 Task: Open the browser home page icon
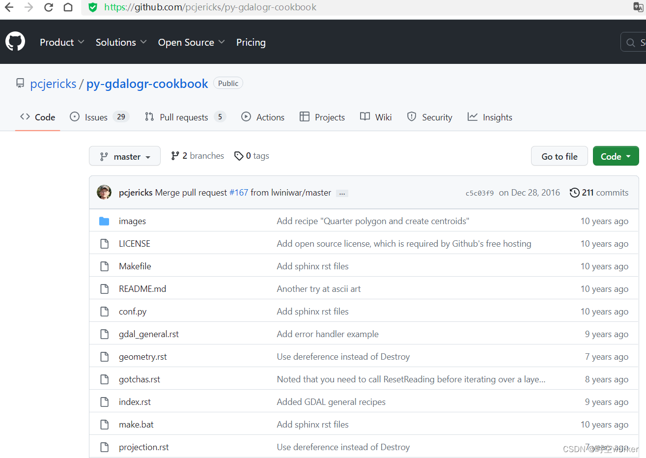pyautogui.click(x=68, y=7)
